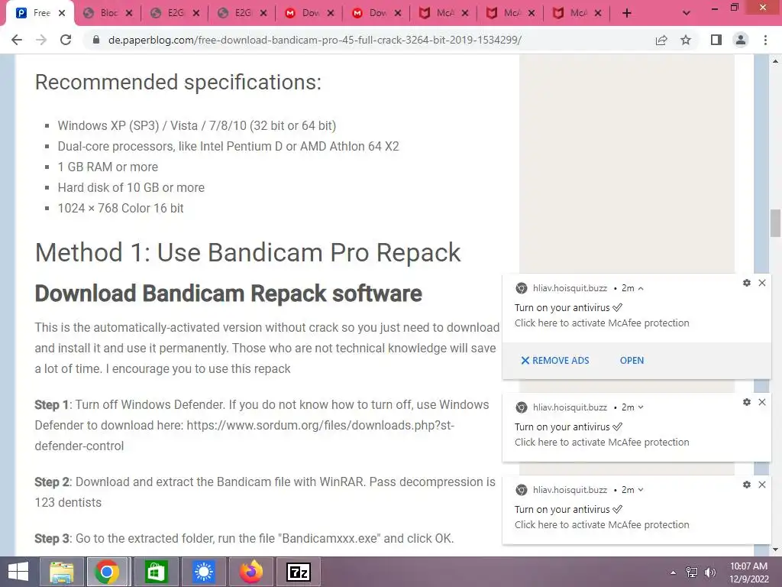The height and width of the screenshot is (587, 782).
Task: Click the bottom notification McAfee protection text
Action: (602, 524)
